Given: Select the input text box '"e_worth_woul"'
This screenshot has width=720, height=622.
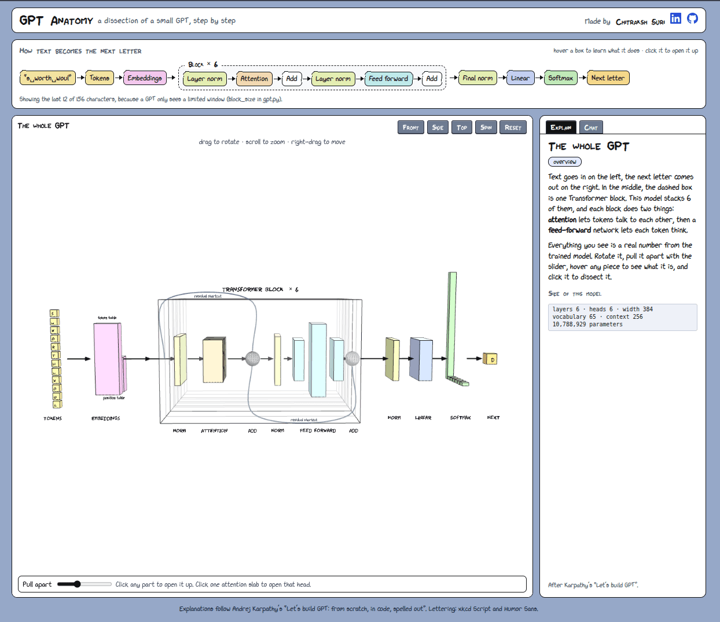Looking at the screenshot, I should (x=47, y=78).
